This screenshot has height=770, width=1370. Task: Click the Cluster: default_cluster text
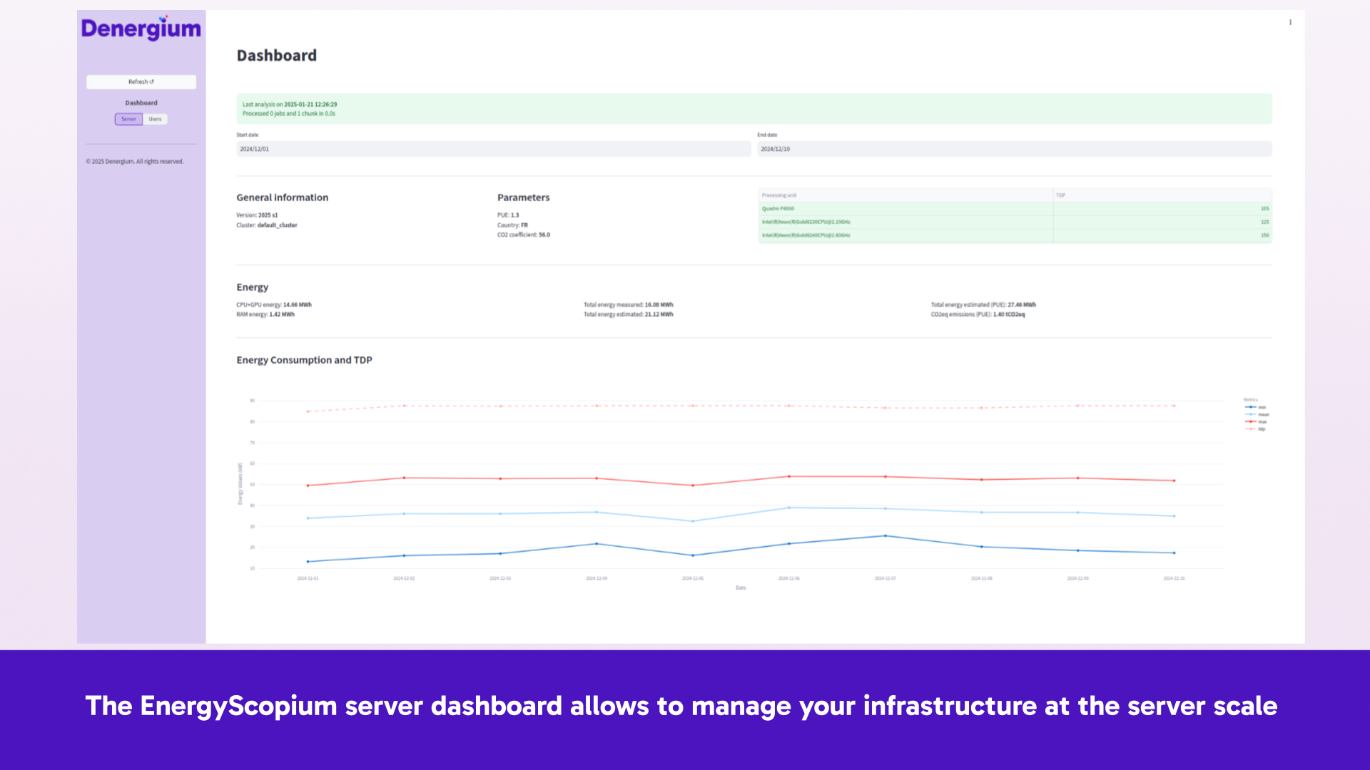click(267, 225)
